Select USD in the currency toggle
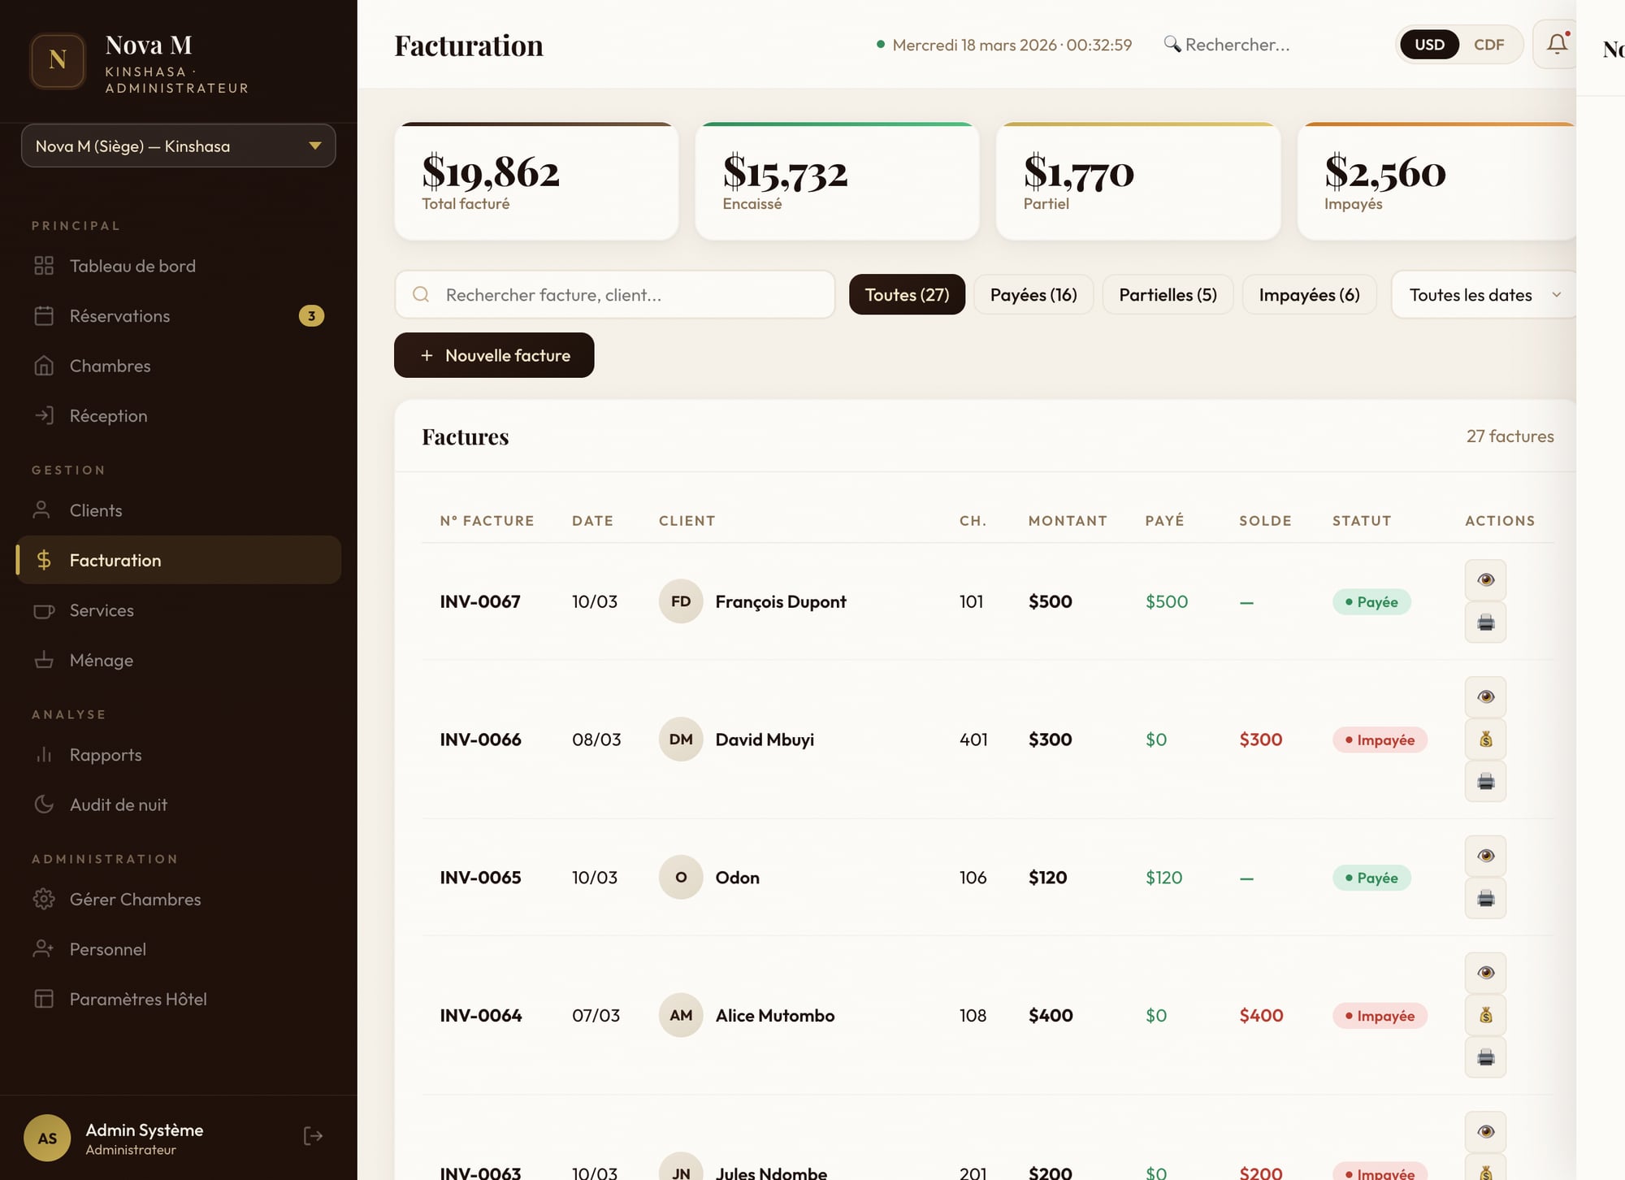This screenshot has width=1625, height=1180. coord(1429,45)
